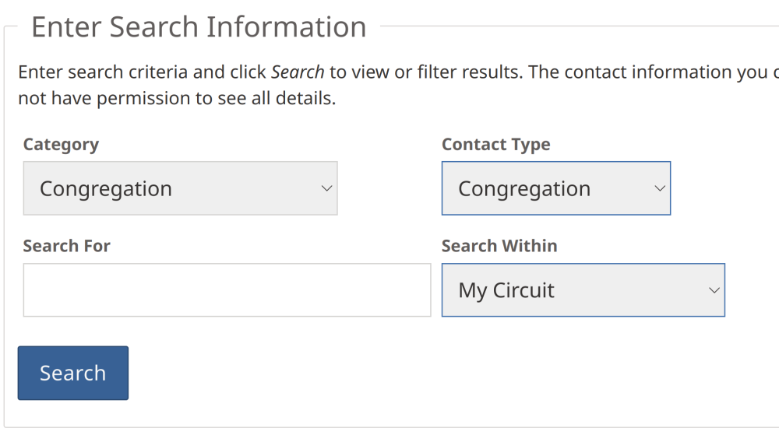
Task: Click the Search Within chevron arrow
Action: (x=714, y=290)
